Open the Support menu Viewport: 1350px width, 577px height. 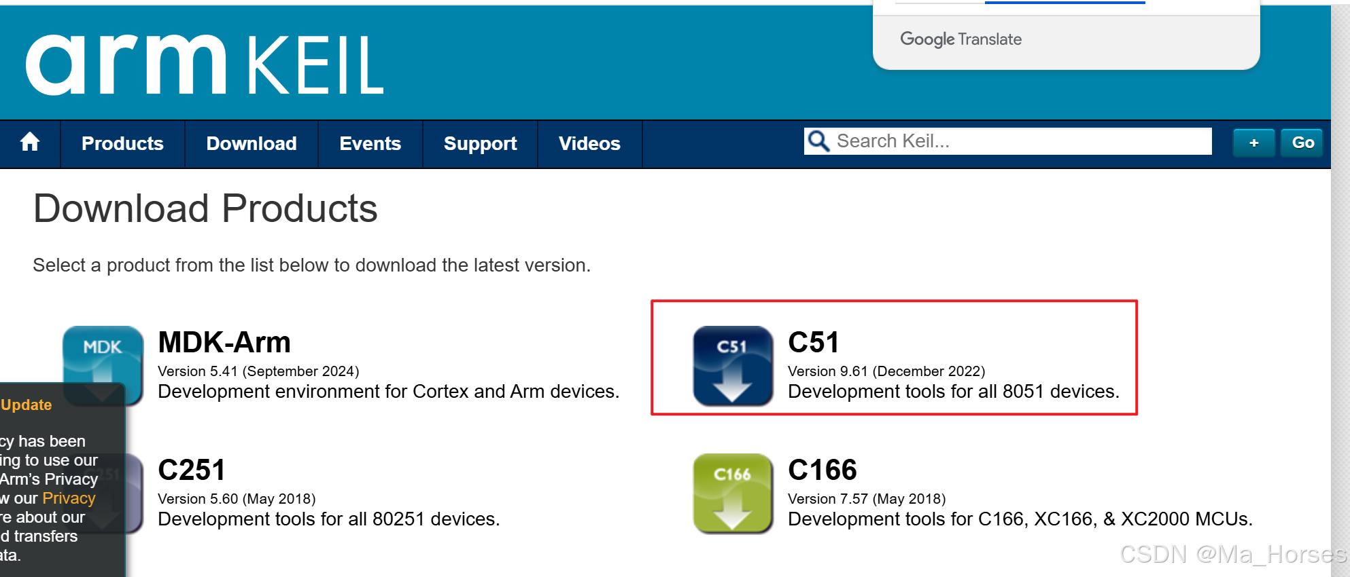point(481,143)
